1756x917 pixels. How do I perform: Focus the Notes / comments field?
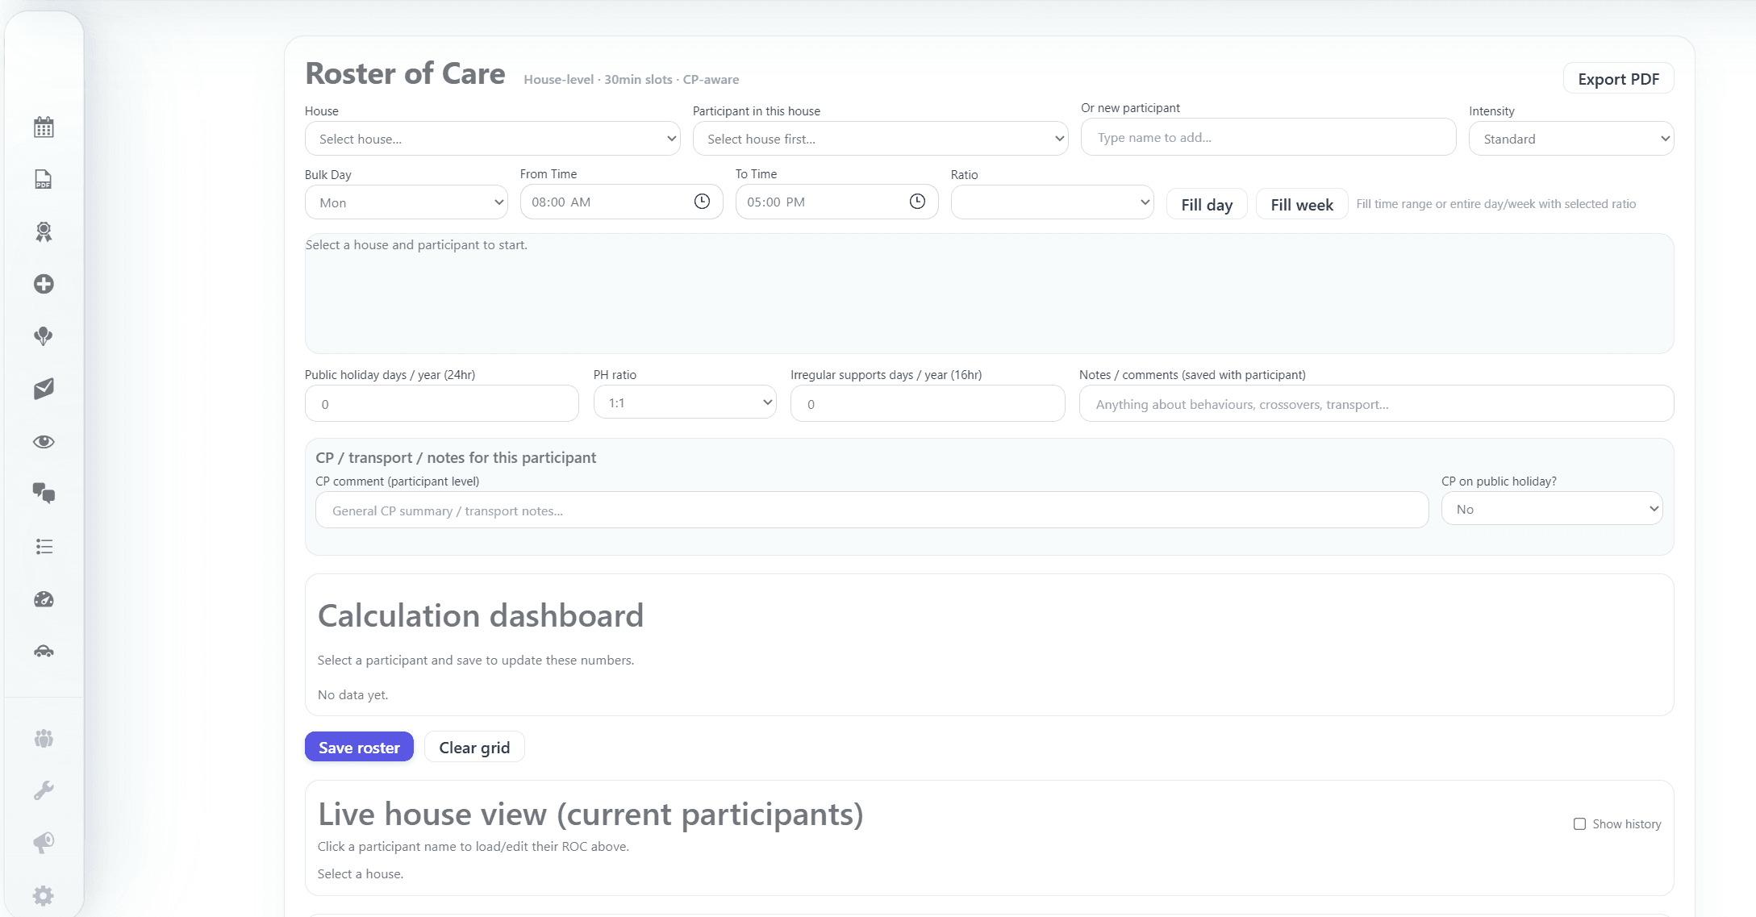1376,403
